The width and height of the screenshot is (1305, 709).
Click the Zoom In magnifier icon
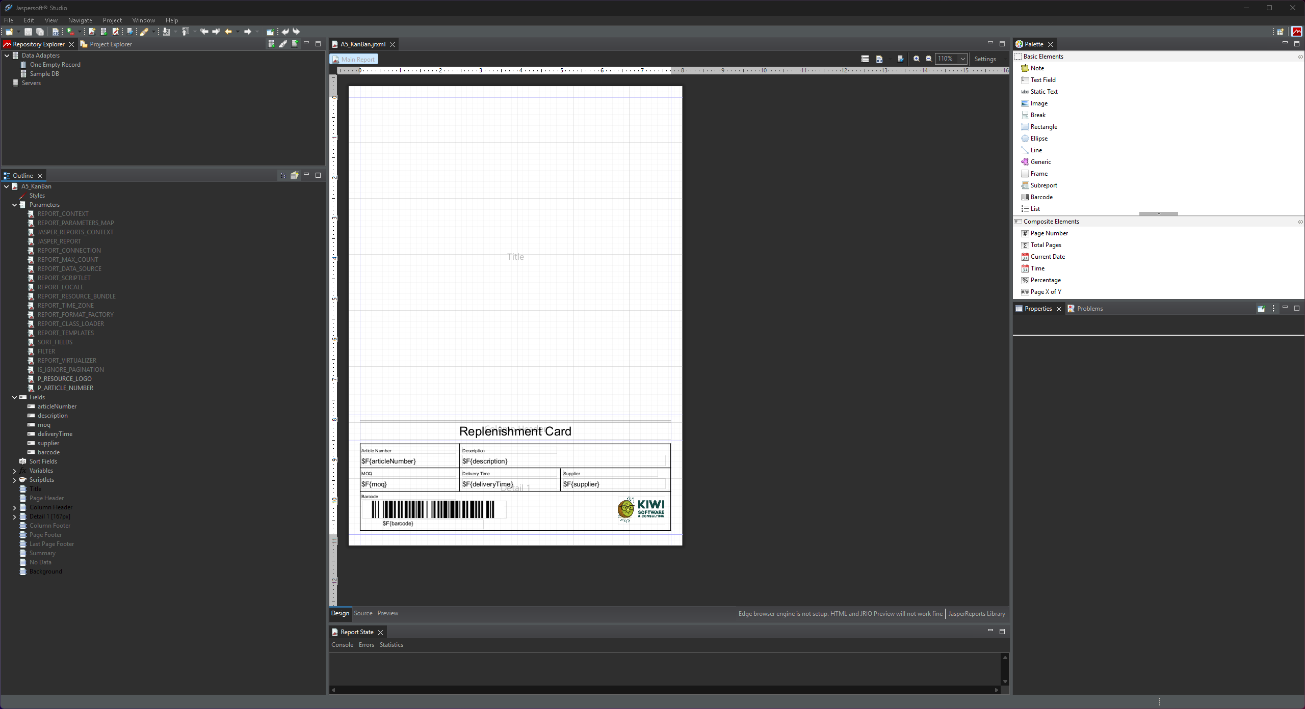point(916,59)
